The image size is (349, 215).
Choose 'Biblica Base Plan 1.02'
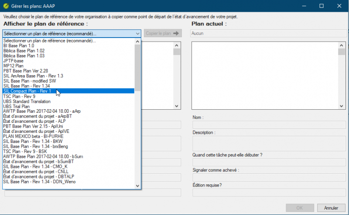tap(68, 51)
